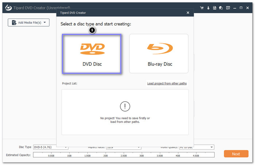Click the Estimated Capacity bar
The width and height of the screenshot is (255, 165).
coord(124,155)
